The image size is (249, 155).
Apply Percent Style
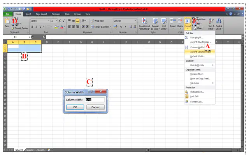[x=121, y=27]
